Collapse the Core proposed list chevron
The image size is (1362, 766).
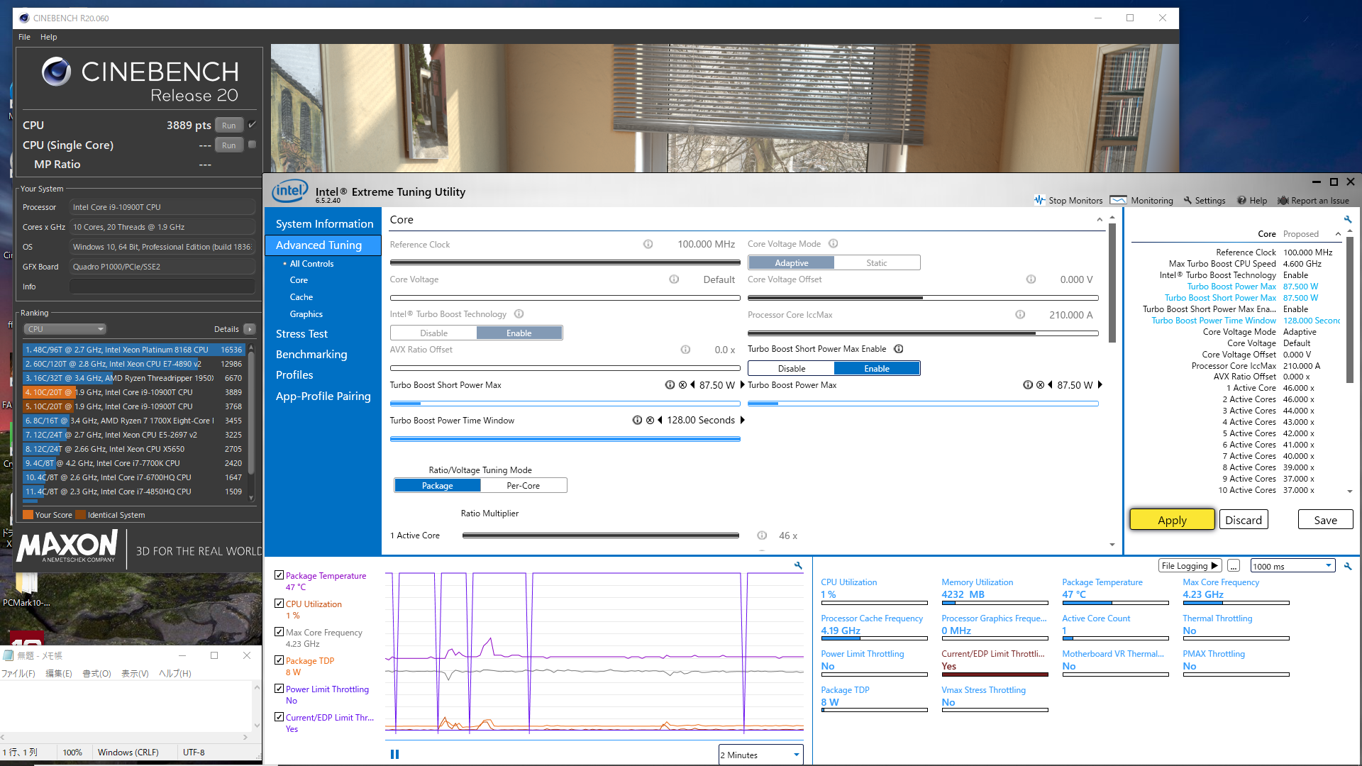[x=1338, y=234]
